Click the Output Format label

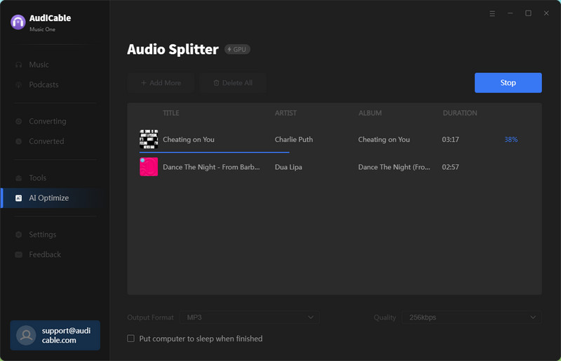point(150,317)
